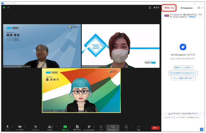Click the red End meeting button
Image resolution: width=206 pixels, height=133 pixels.
(x=155, y=128)
